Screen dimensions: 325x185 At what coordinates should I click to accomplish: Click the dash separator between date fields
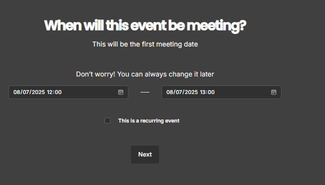(145, 92)
